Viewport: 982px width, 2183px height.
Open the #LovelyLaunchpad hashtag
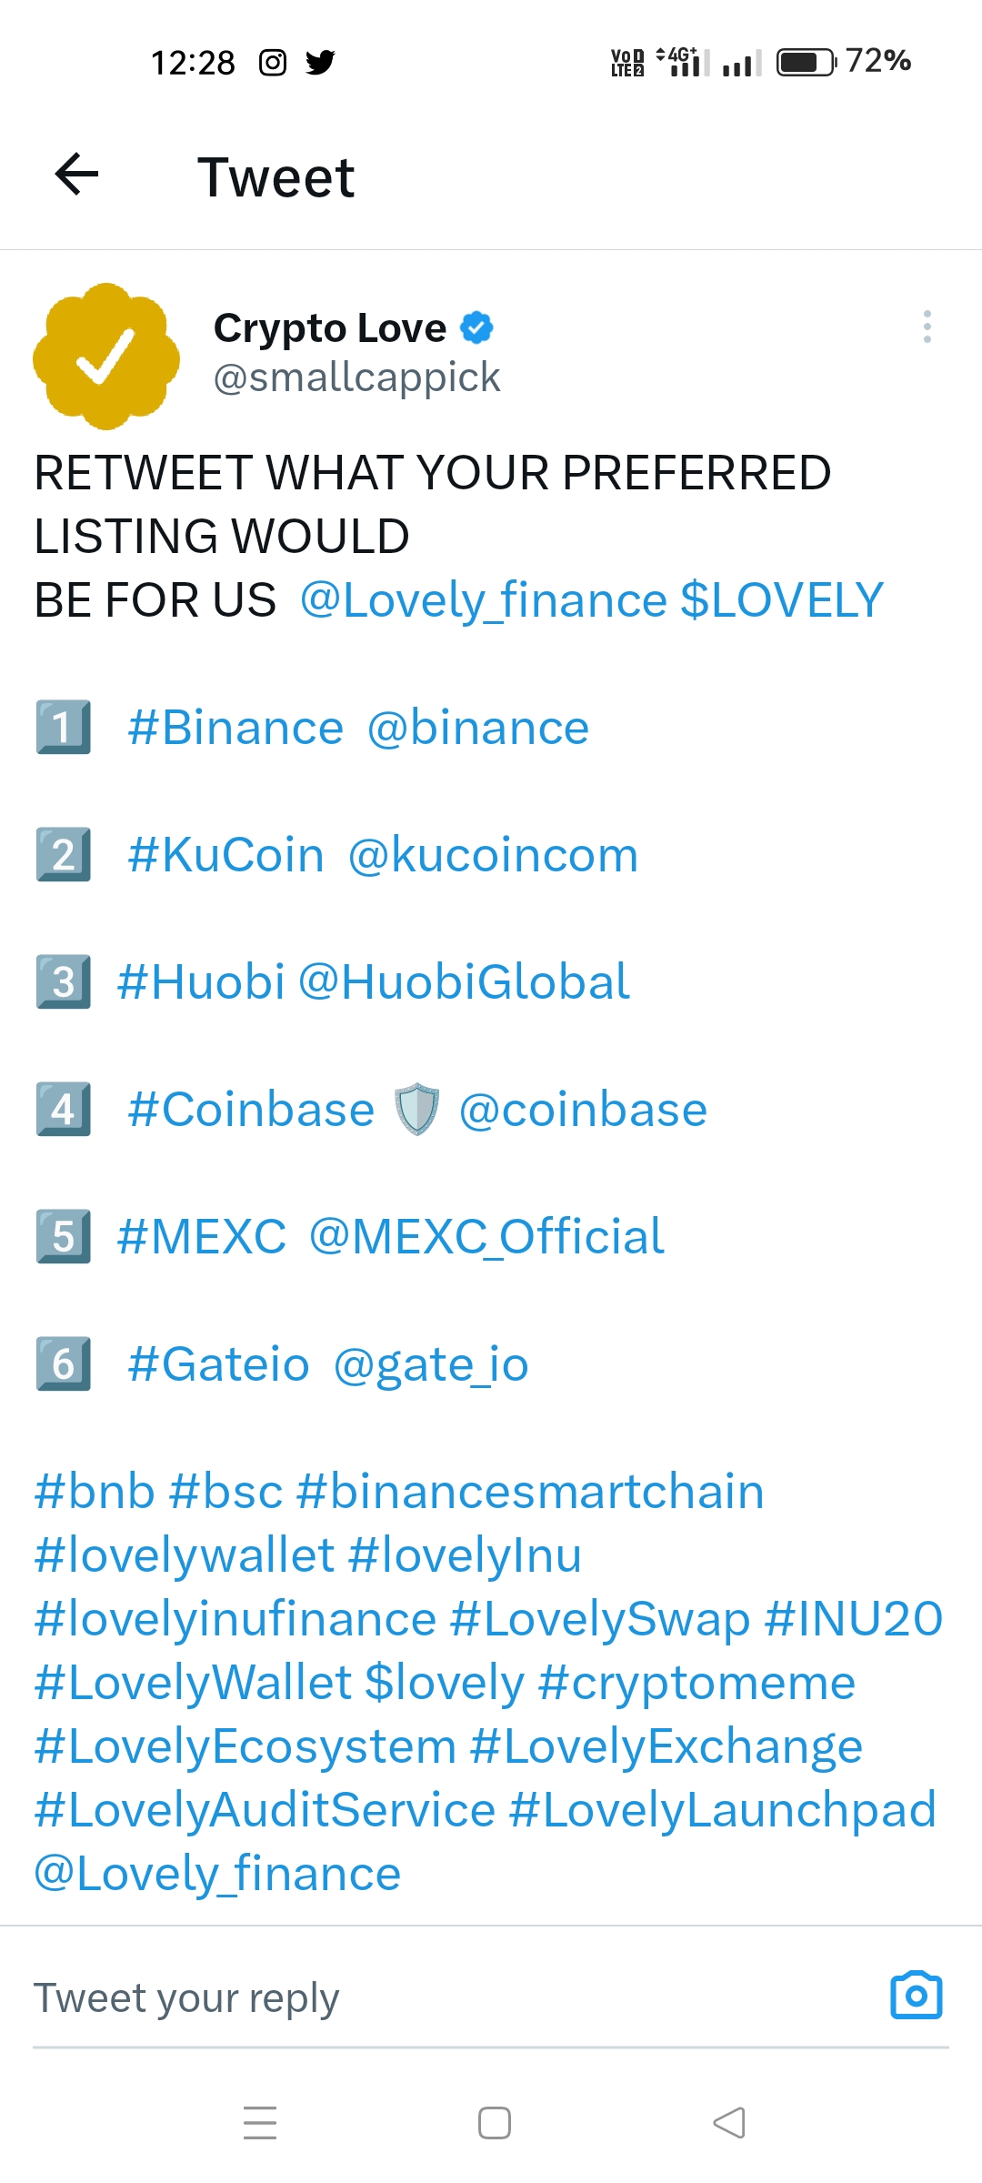coord(722,1810)
